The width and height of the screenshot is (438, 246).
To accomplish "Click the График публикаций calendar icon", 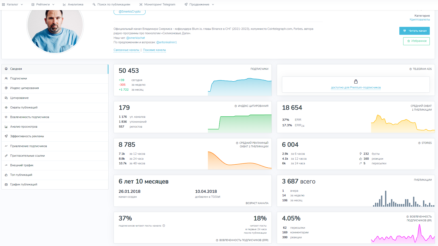I will coord(6,184).
